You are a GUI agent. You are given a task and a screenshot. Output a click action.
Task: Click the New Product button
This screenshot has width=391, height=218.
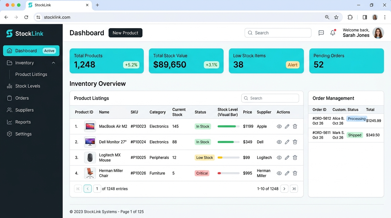point(125,33)
